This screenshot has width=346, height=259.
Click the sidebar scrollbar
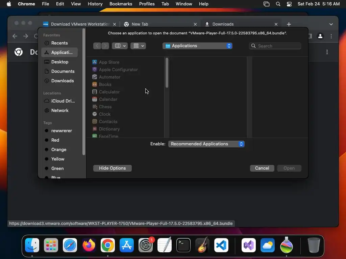(x=84, y=92)
